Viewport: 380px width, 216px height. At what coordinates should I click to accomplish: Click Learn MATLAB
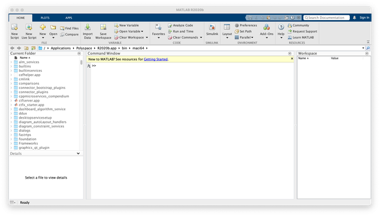pyautogui.click(x=301, y=37)
